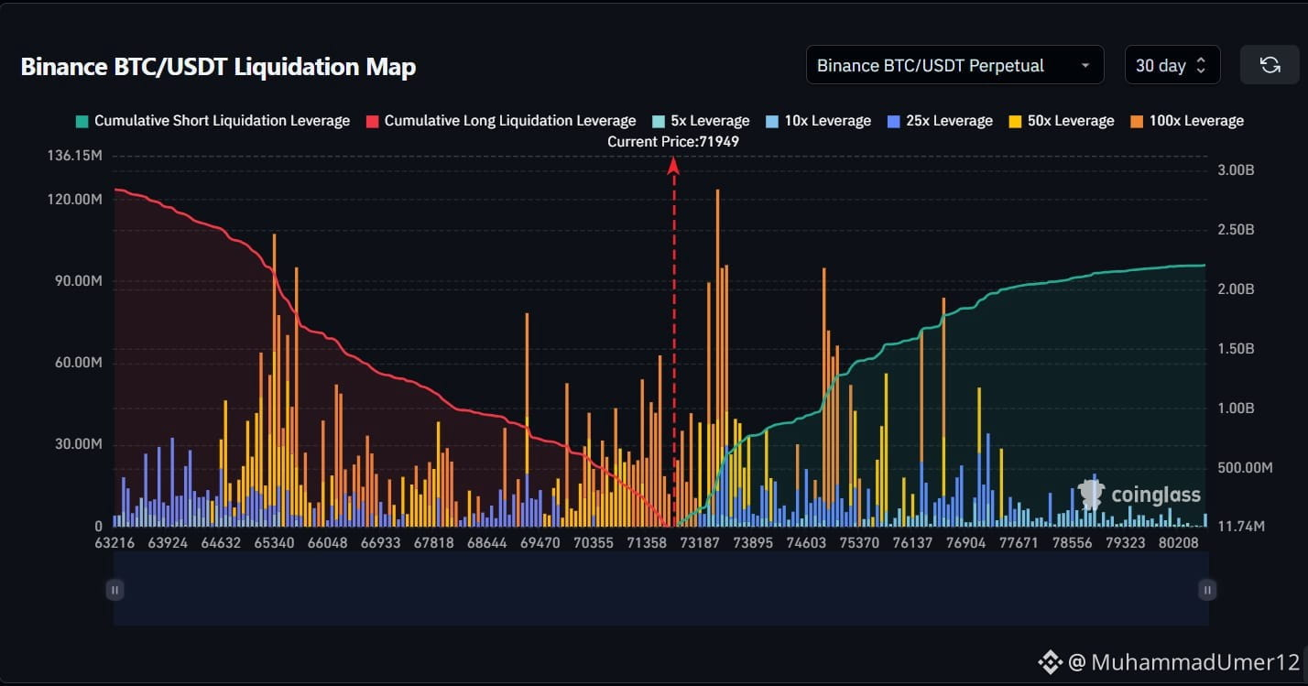Image resolution: width=1308 pixels, height=686 pixels.
Task: Toggle Cumulative Short Liquidation Leverage legend series
Action: (213, 121)
